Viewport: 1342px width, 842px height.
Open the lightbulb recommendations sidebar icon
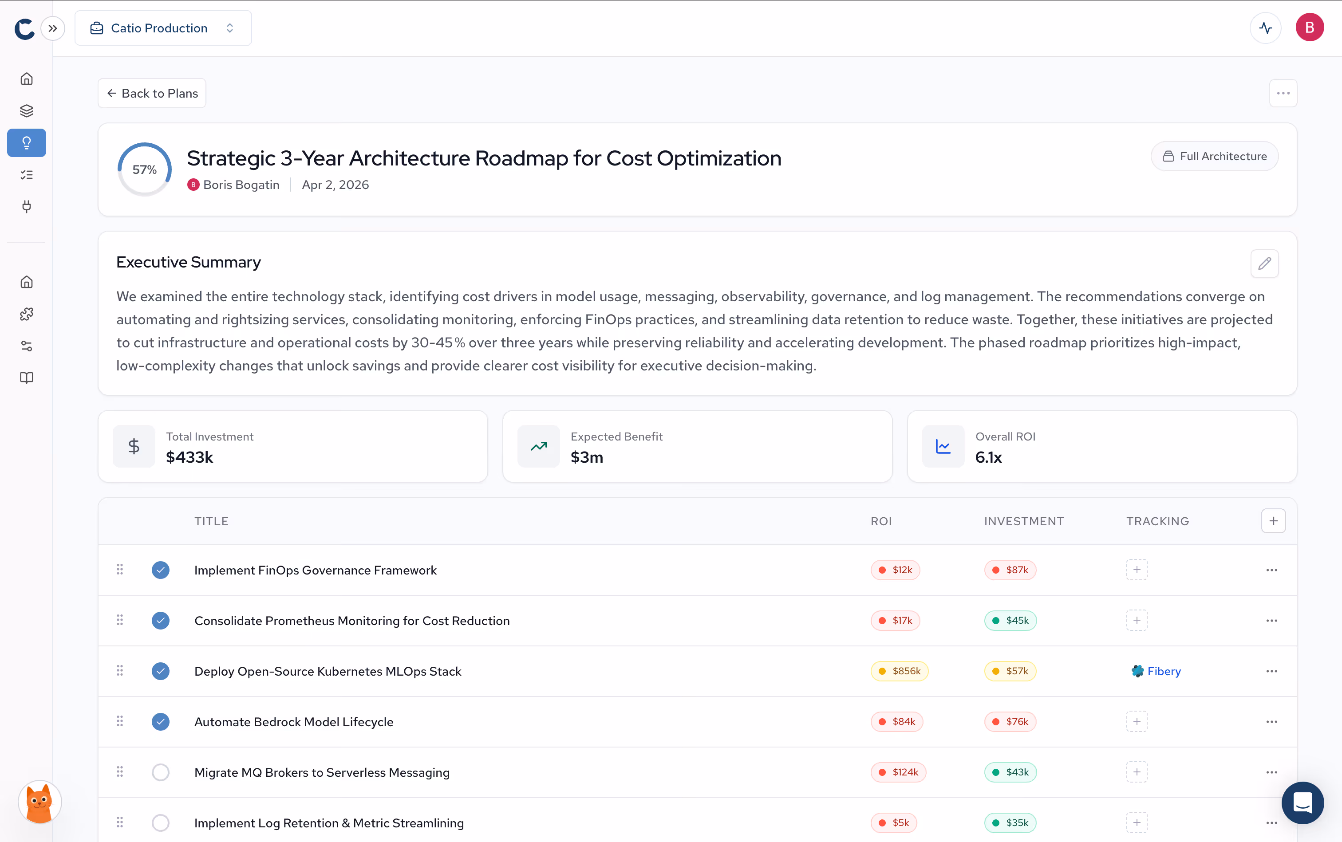pyautogui.click(x=26, y=143)
